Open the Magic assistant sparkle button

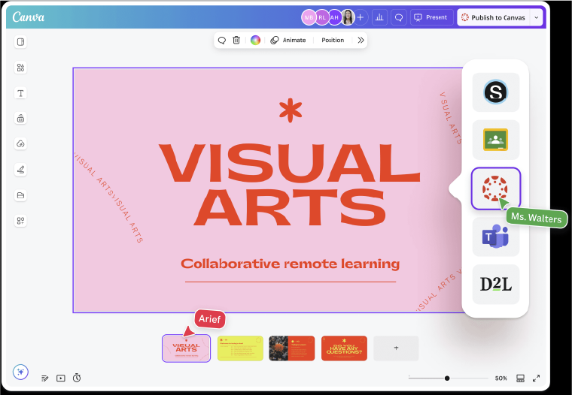pos(20,372)
